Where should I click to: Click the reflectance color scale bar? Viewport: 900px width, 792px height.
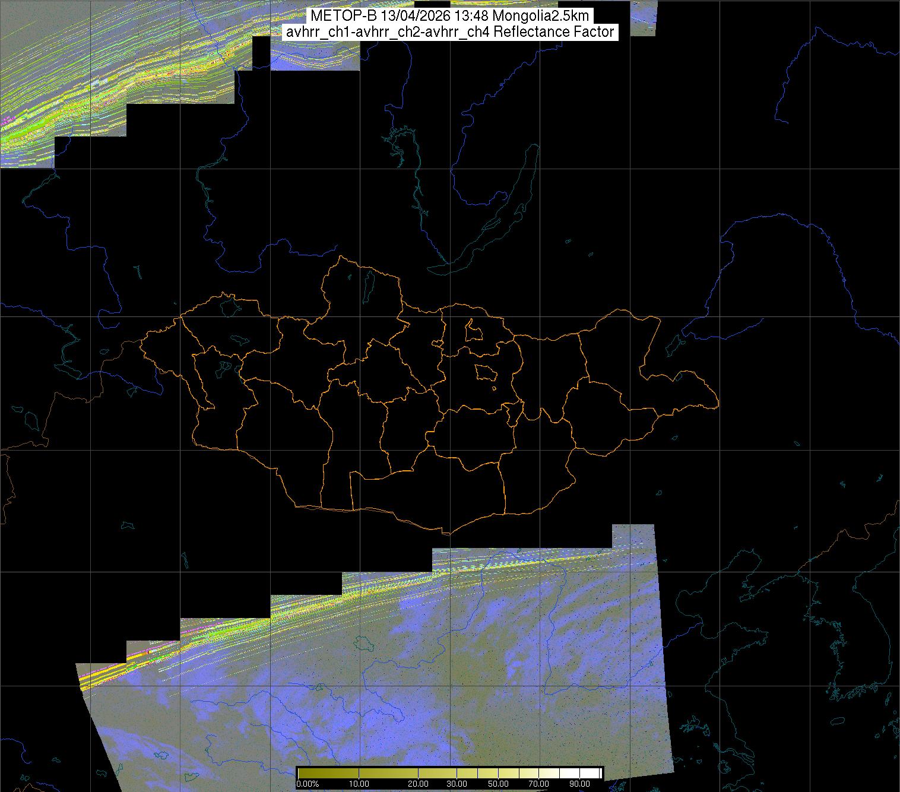click(x=449, y=773)
